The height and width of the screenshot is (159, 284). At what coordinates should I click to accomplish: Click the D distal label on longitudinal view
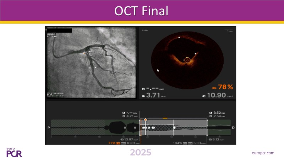pyautogui.click(x=233, y=128)
